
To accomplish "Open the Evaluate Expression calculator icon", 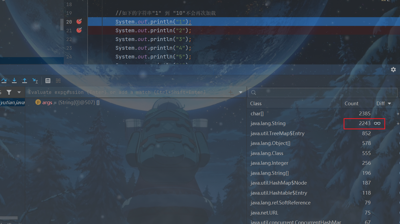I will (x=48, y=81).
